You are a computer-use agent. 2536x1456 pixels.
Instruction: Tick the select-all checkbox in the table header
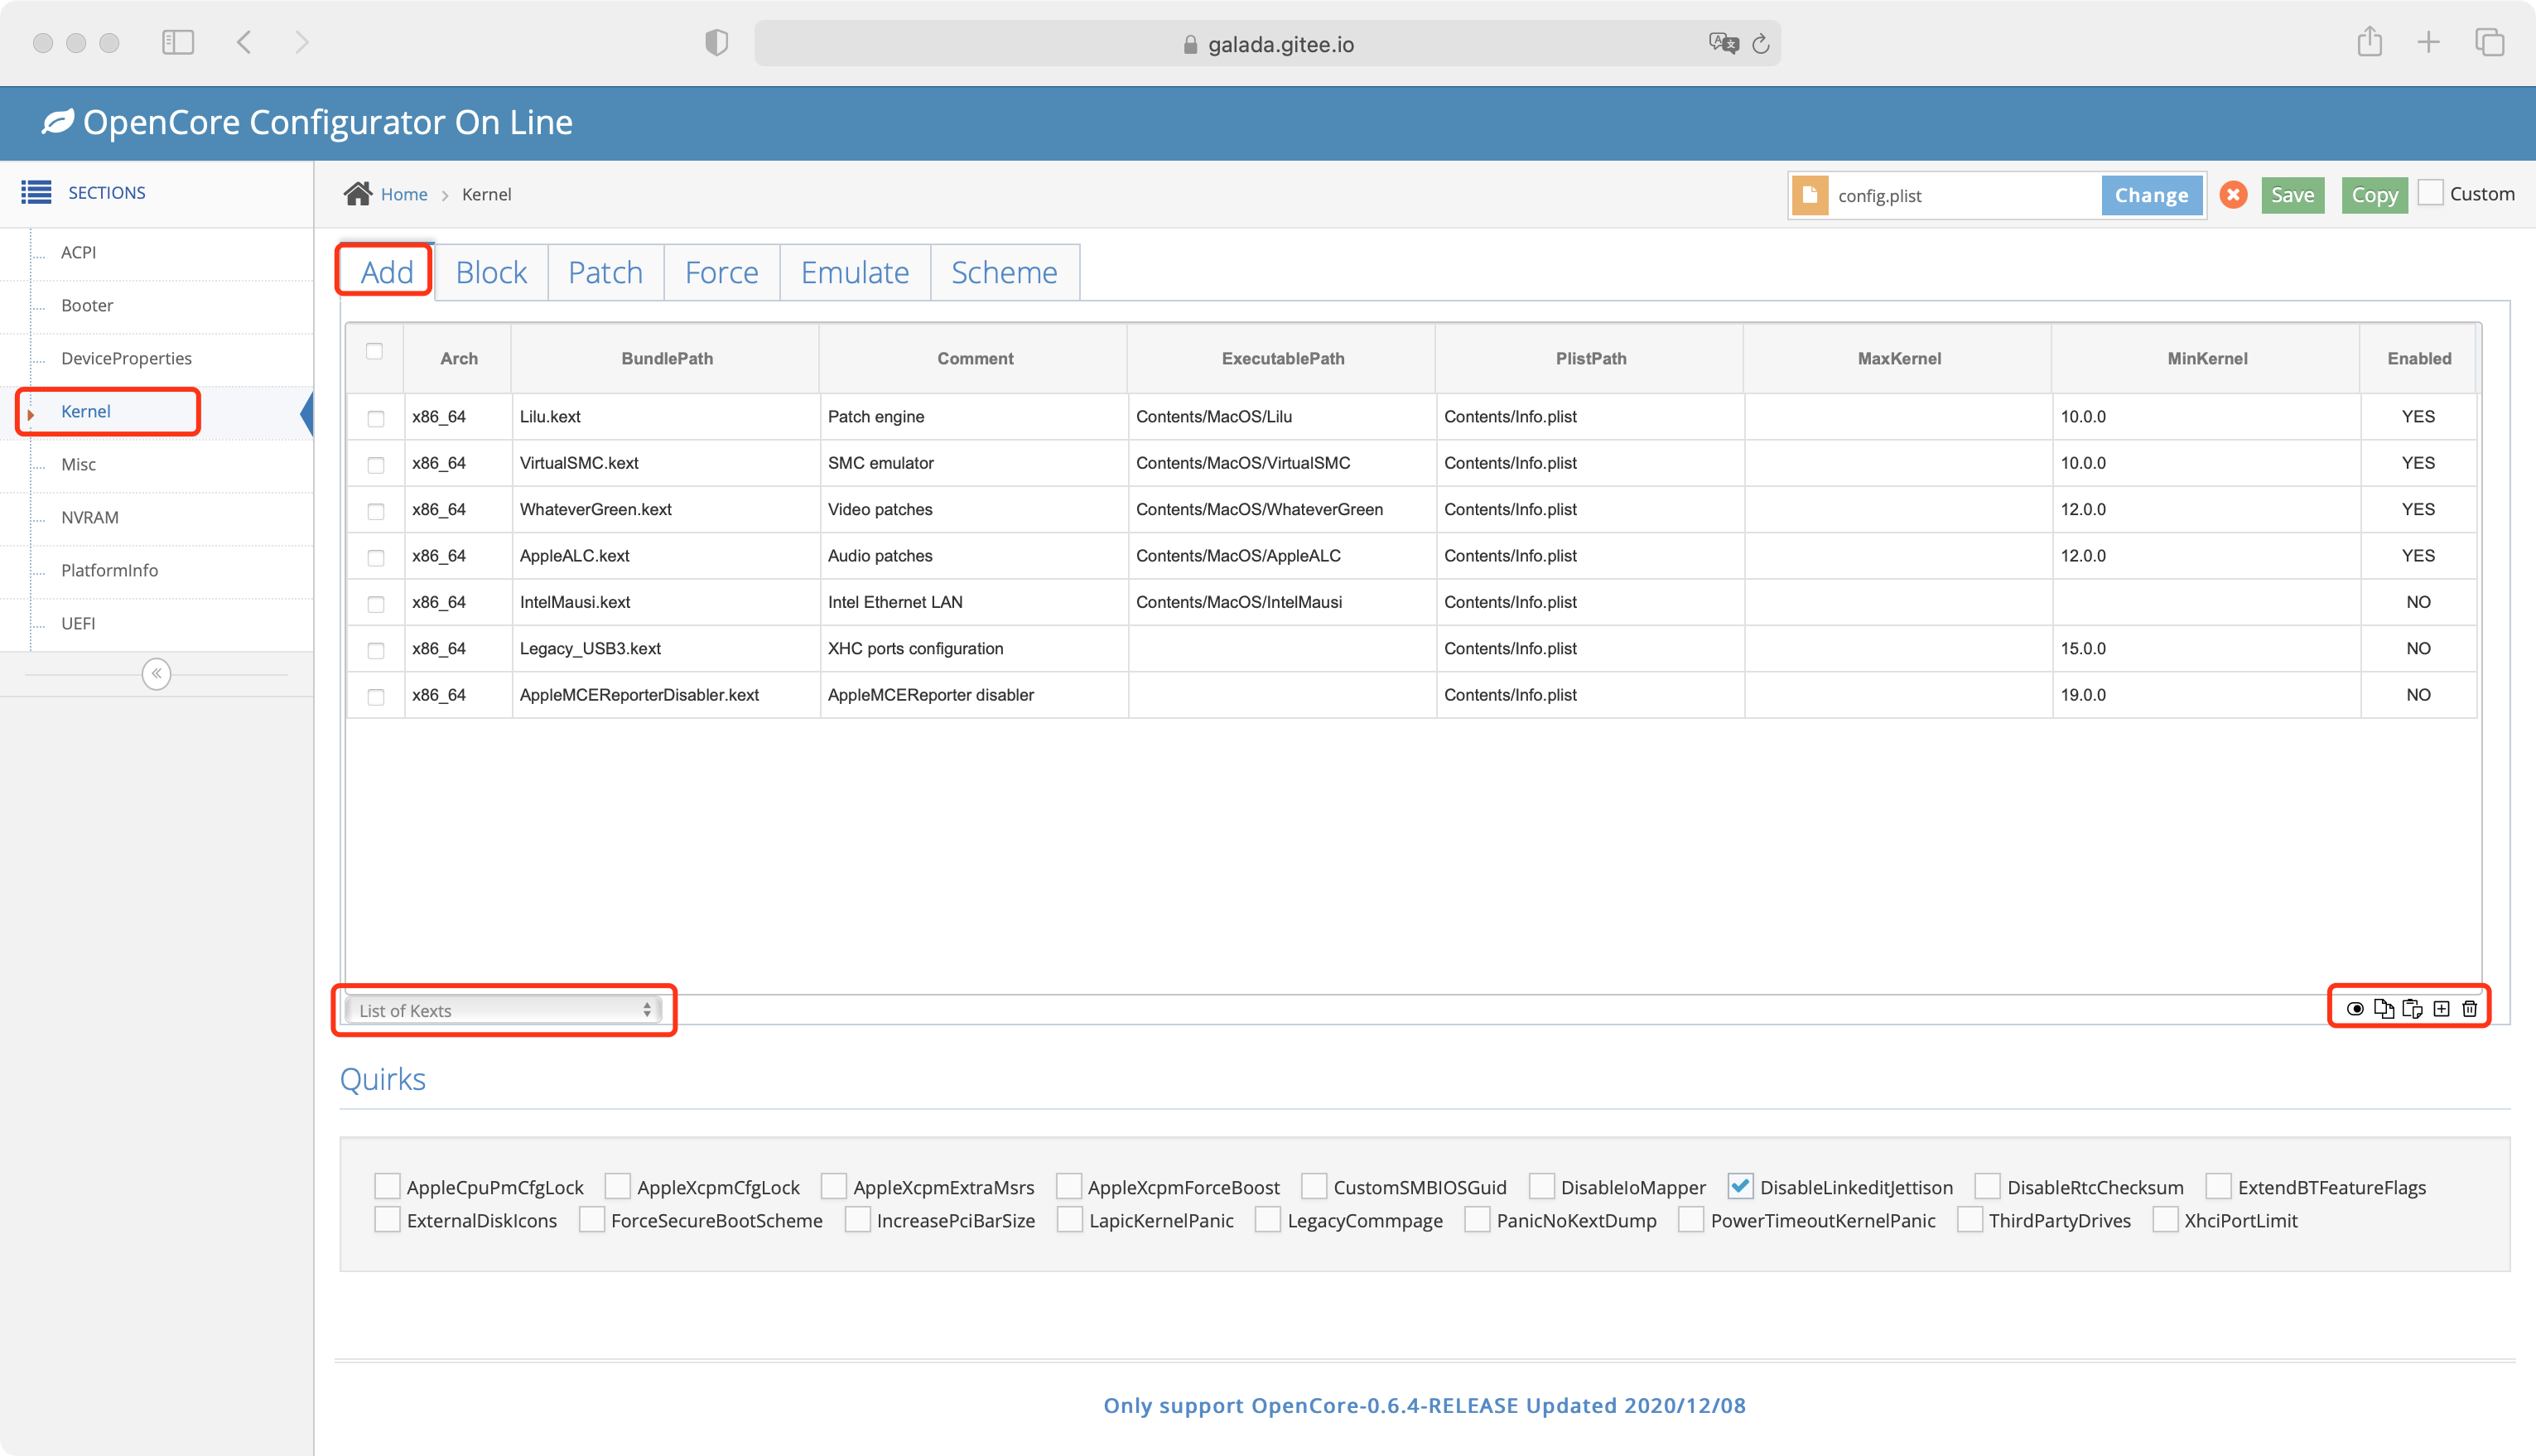(375, 351)
